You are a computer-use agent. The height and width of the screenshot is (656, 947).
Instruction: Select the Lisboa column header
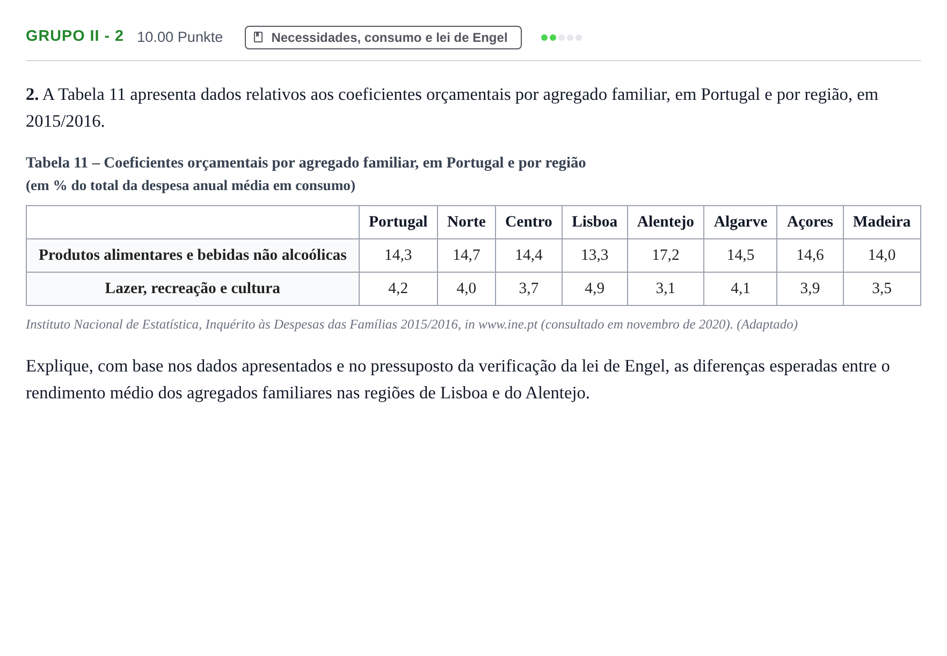pyautogui.click(x=595, y=222)
